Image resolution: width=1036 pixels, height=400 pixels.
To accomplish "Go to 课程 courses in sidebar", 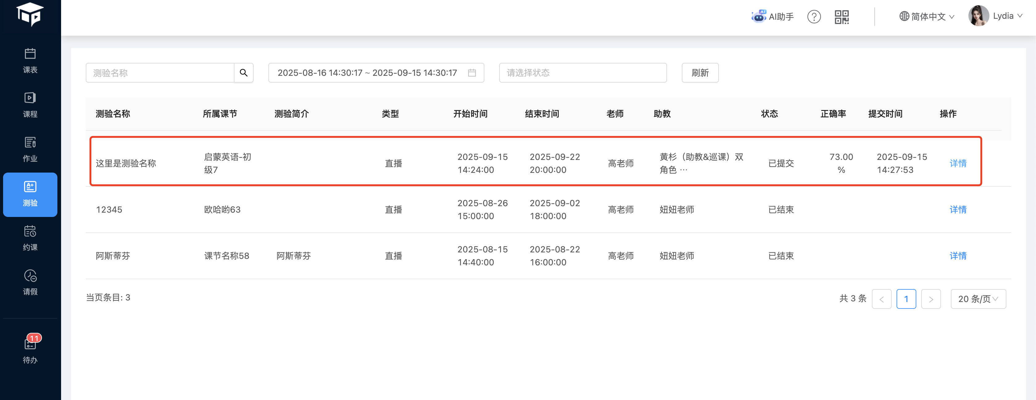I will [x=30, y=105].
